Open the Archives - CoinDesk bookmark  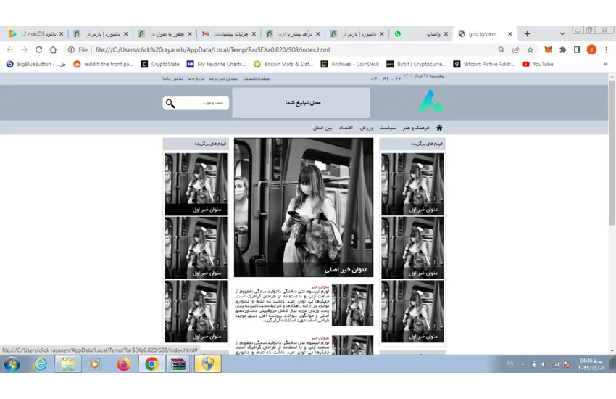[350, 64]
